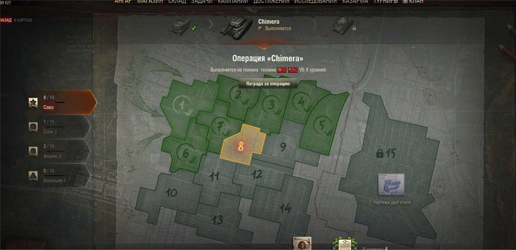Open completed mission 4 on the map
Screen dimensions: 516x250
point(301,102)
